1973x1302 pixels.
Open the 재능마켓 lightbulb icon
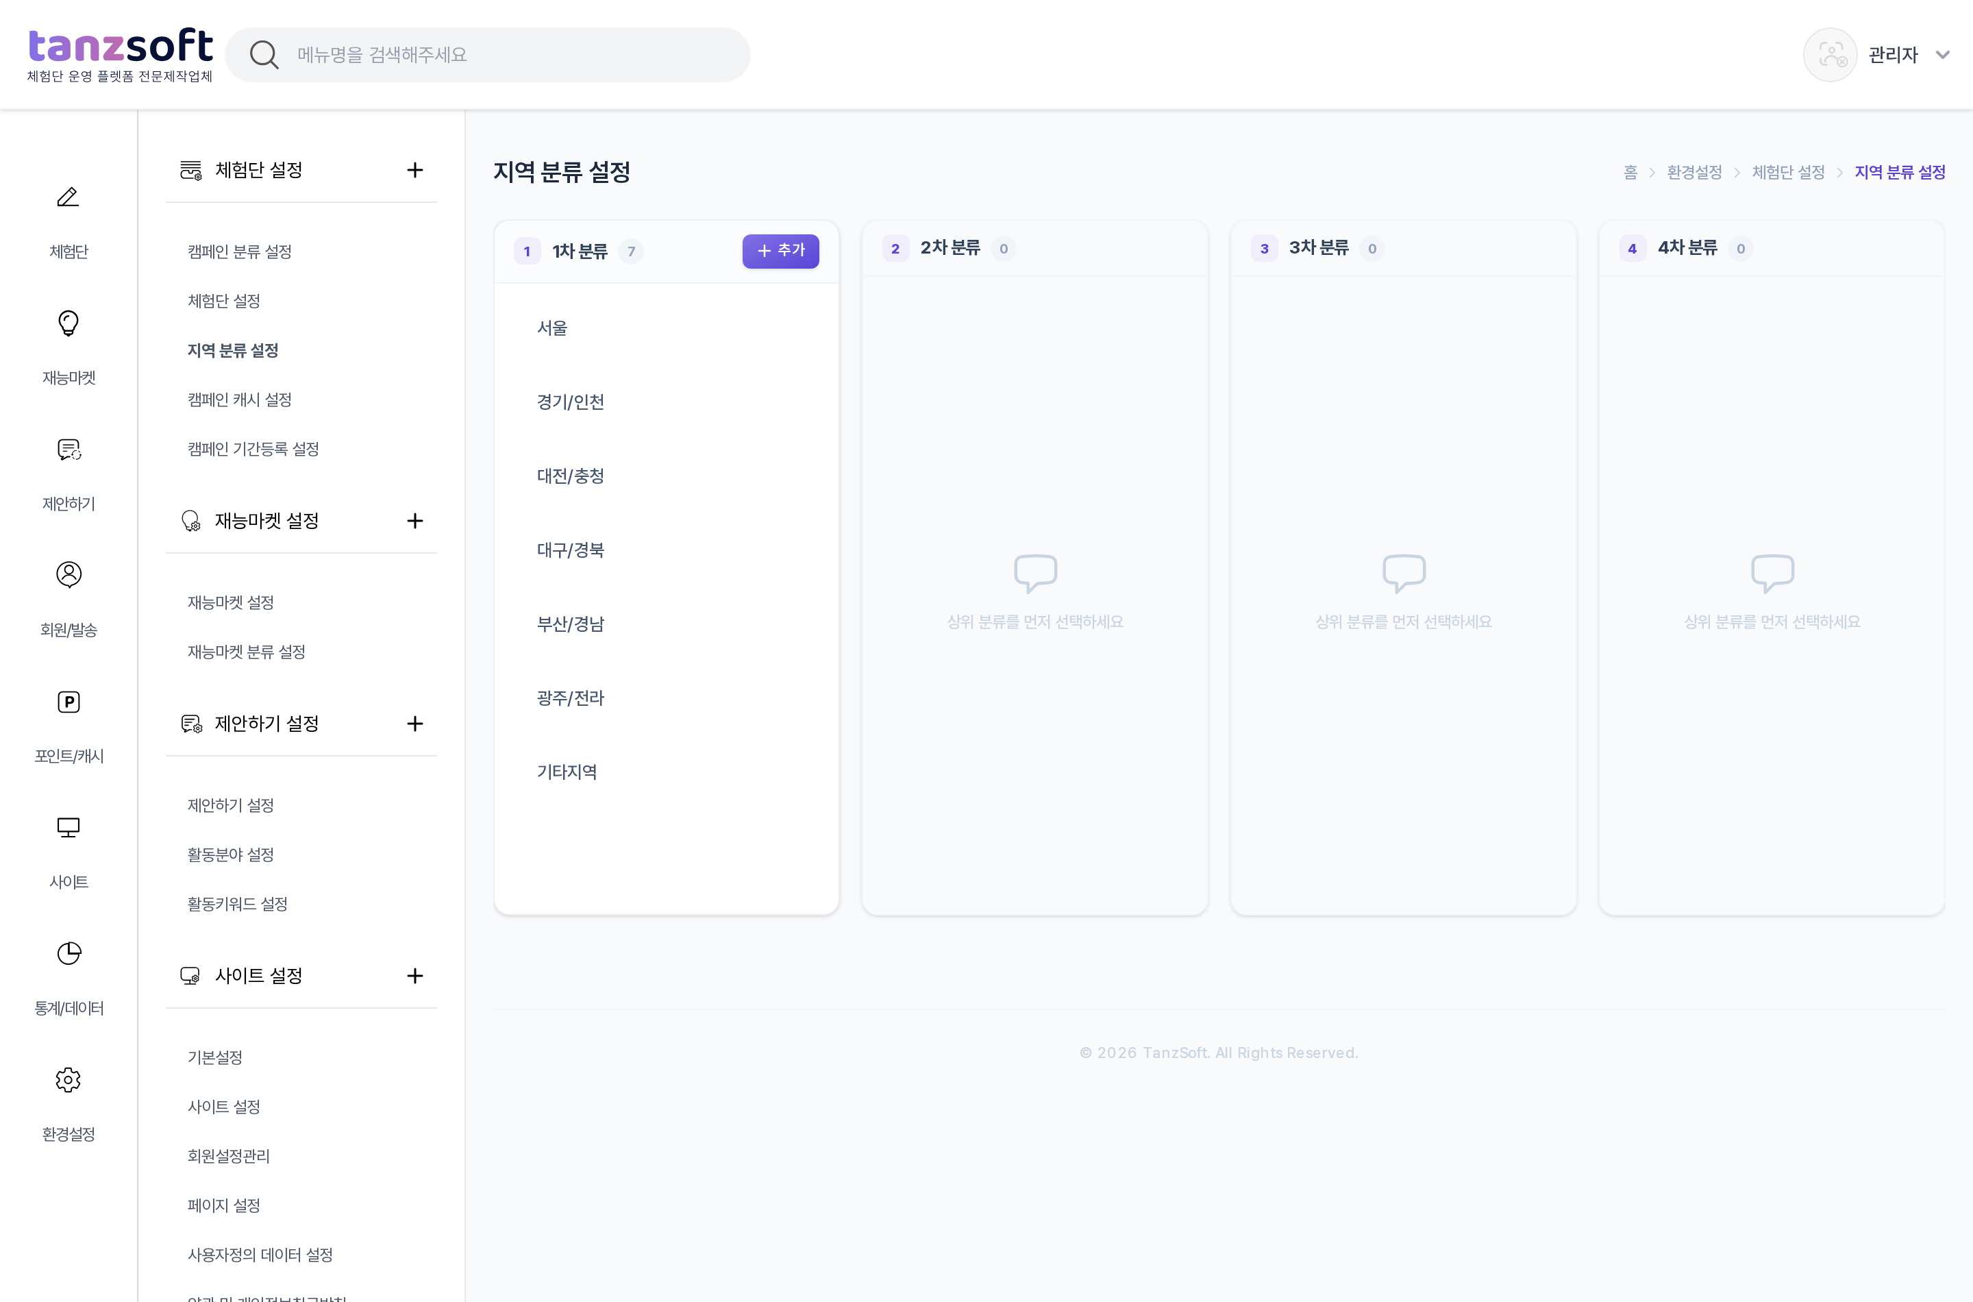[68, 323]
